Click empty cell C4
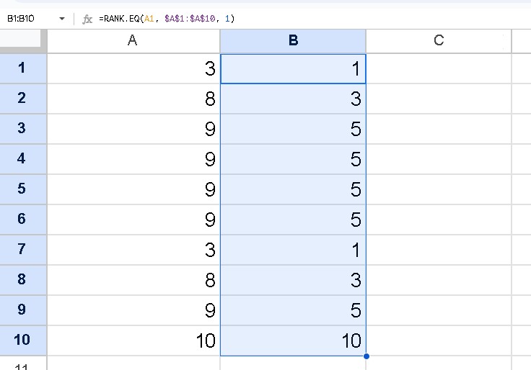 [x=438, y=159]
